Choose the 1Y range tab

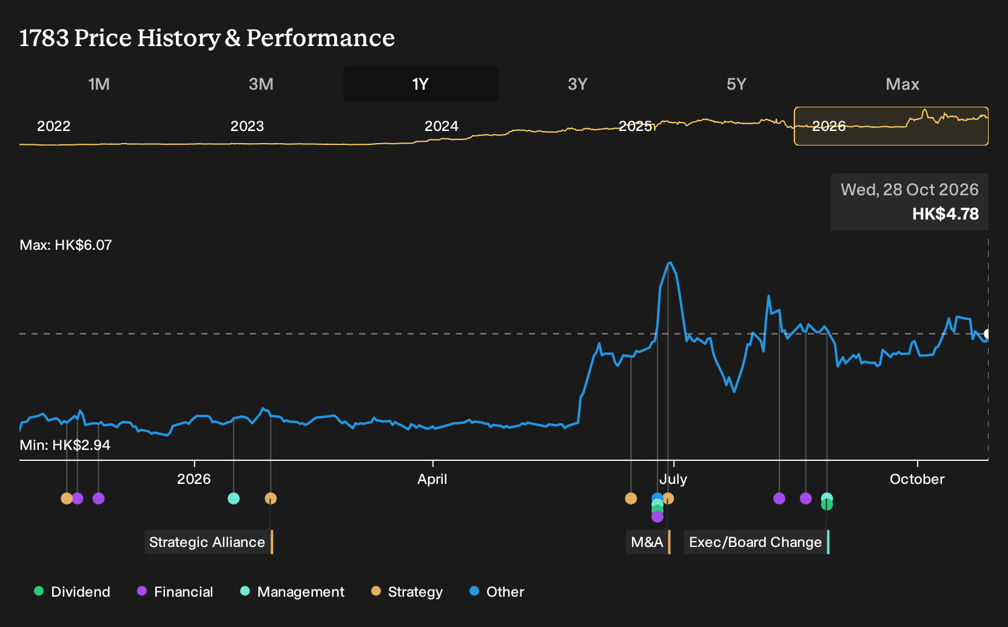[x=421, y=84]
